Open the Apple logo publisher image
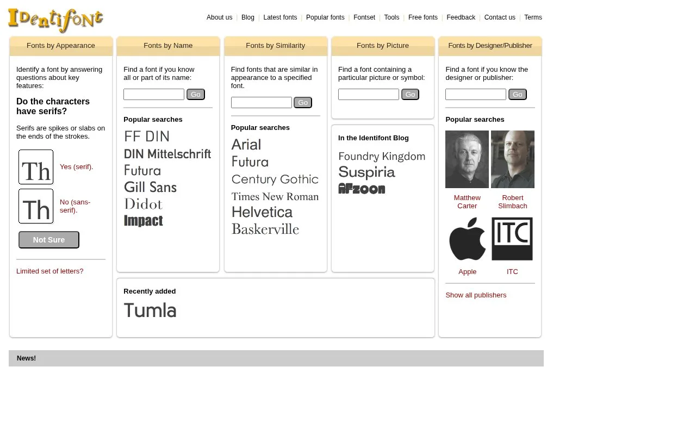The height and width of the screenshot is (435, 696). (x=467, y=239)
